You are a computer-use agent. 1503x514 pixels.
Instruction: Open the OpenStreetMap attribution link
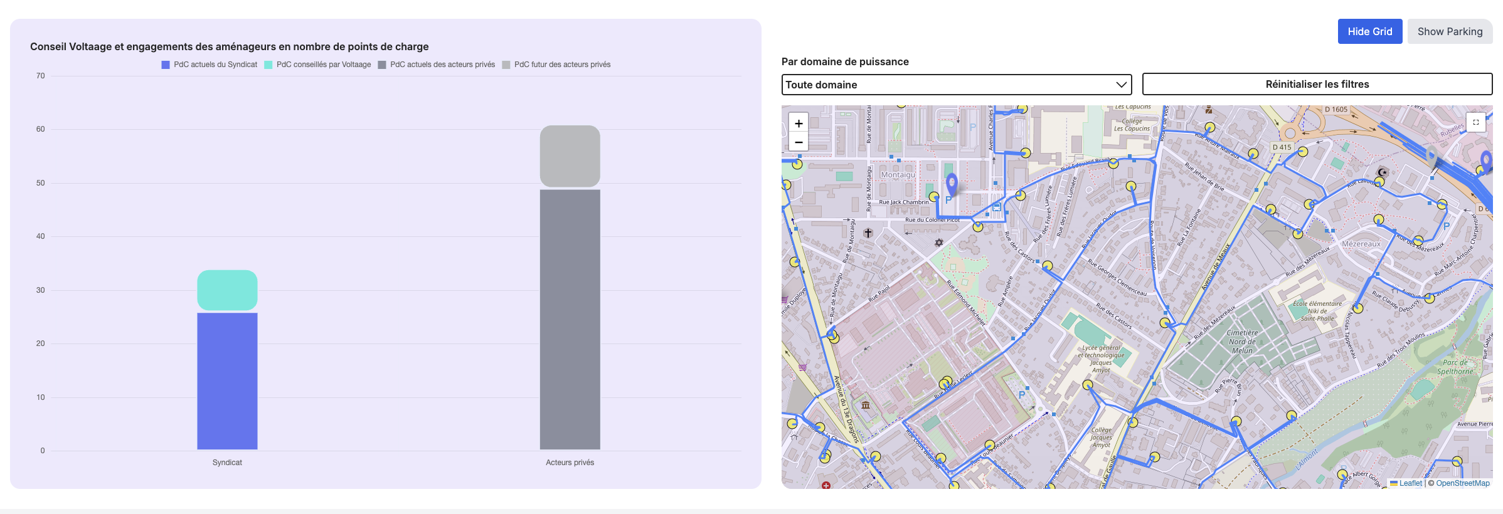click(1463, 483)
